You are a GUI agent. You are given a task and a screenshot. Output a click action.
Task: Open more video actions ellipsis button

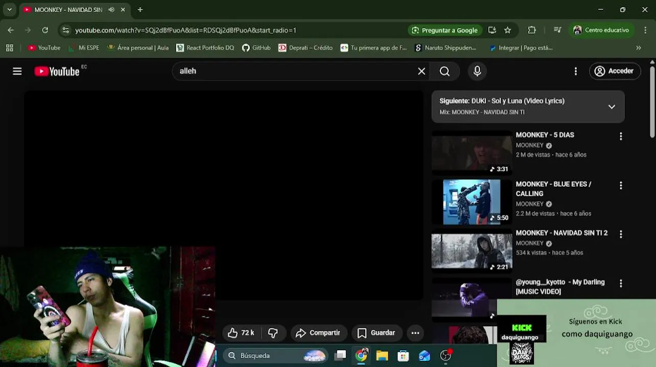click(415, 333)
